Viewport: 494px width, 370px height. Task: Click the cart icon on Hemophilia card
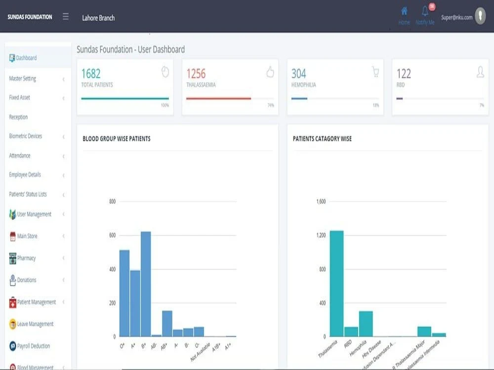point(375,72)
